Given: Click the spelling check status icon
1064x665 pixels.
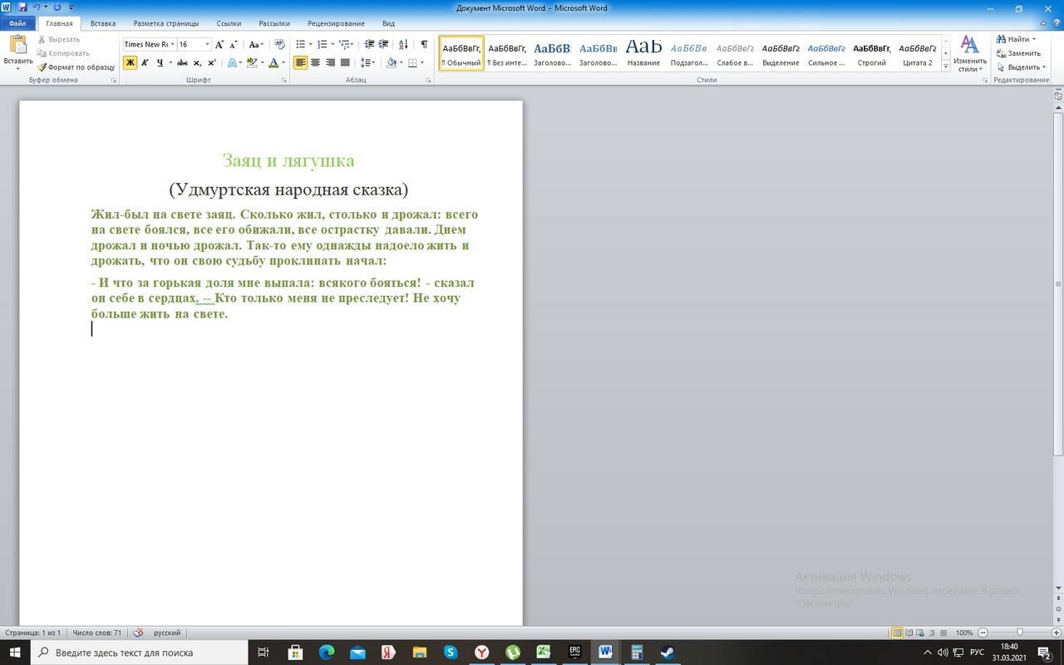Looking at the screenshot, I should (139, 633).
